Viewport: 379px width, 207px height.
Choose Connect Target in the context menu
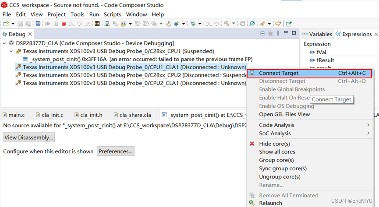pos(309,73)
